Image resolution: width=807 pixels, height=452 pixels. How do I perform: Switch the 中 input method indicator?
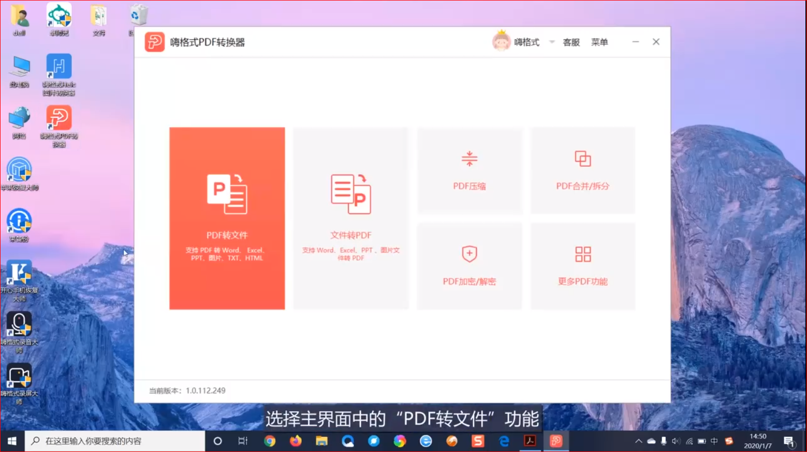coord(714,441)
